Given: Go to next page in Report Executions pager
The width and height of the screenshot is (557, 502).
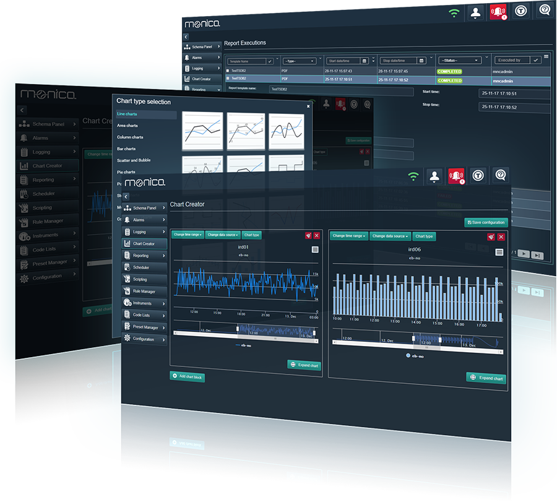Looking at the screenshot, I should tap(524, 253).
